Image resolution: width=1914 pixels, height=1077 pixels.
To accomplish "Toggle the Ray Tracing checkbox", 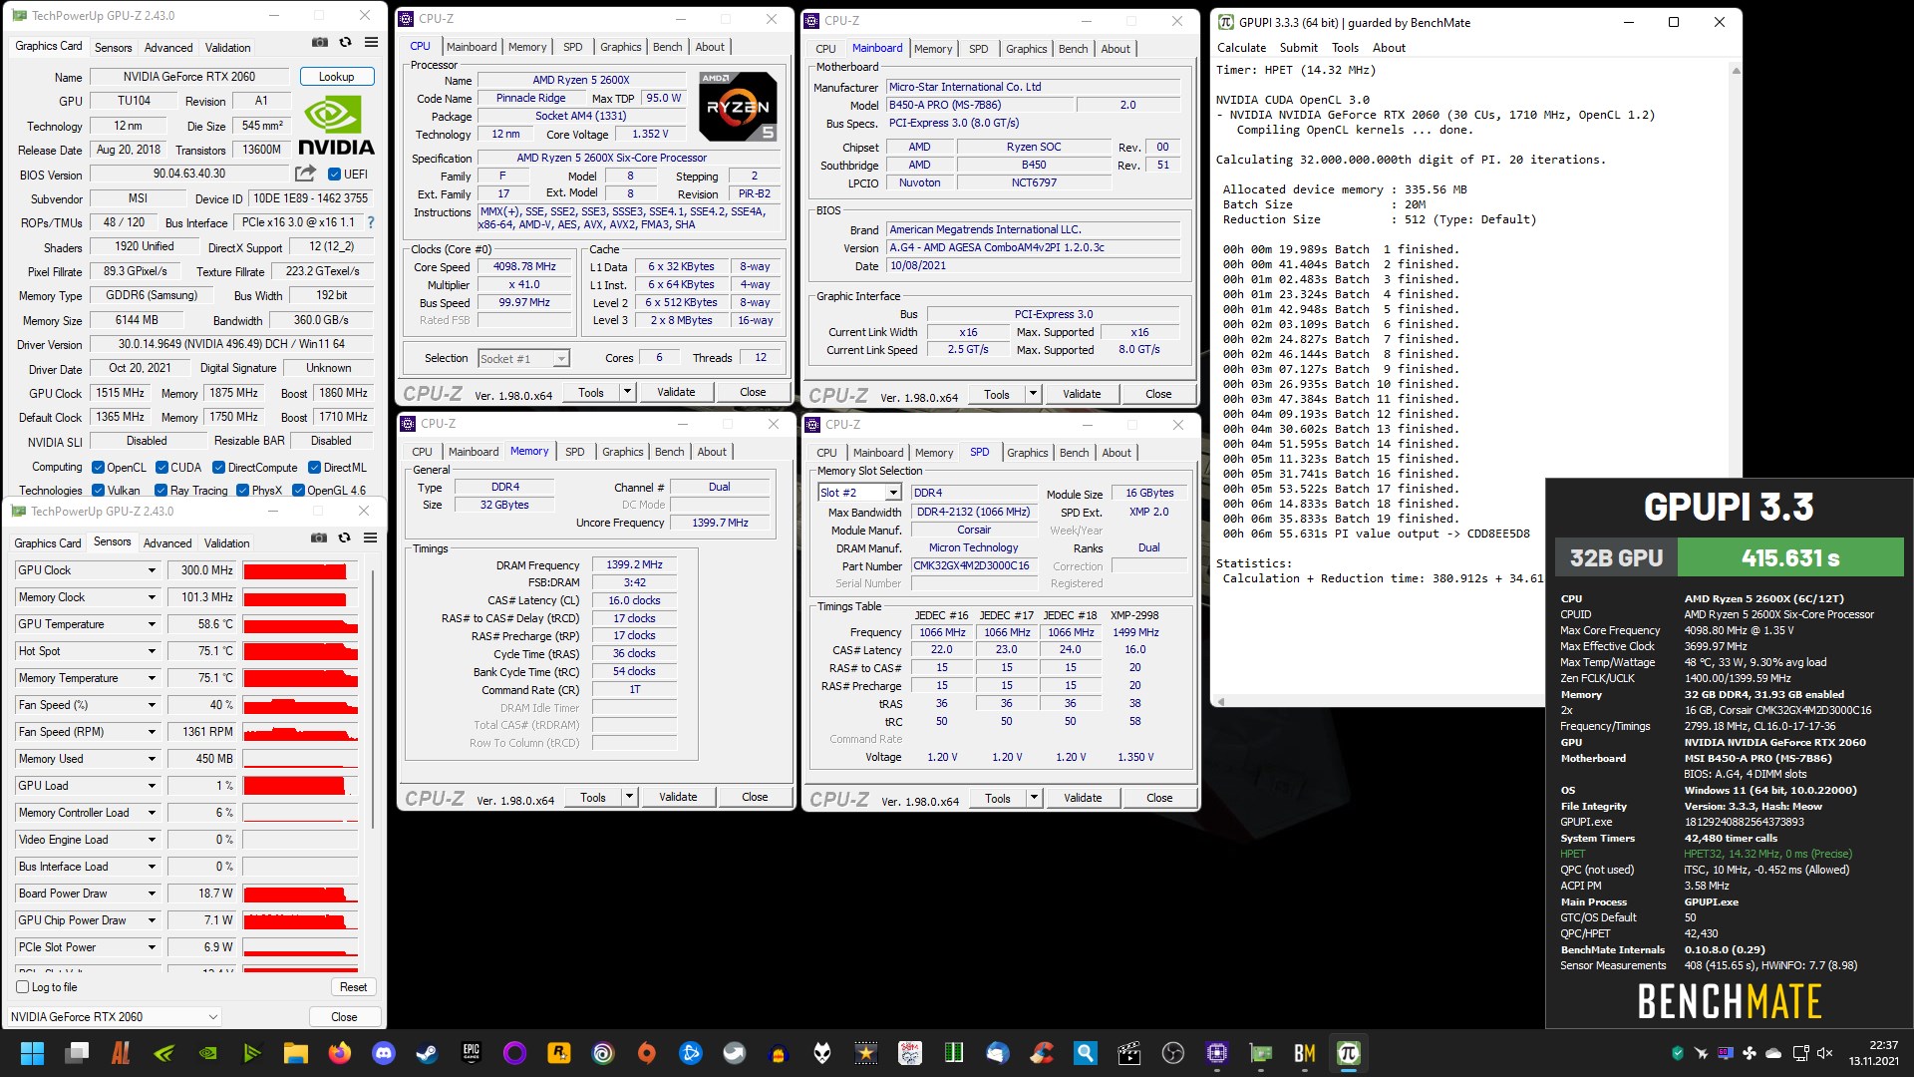I will coord(161,490).
